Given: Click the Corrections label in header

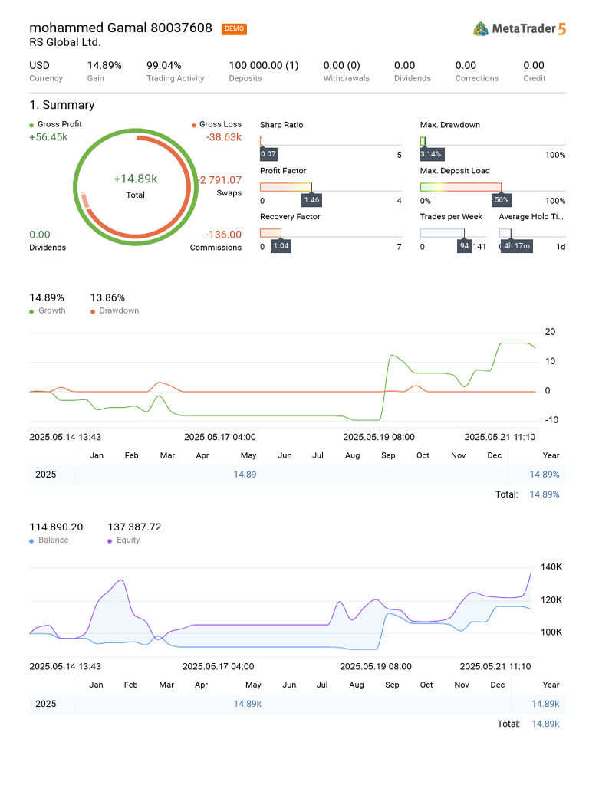Looking at the screenshot, I should coord(477,79).
